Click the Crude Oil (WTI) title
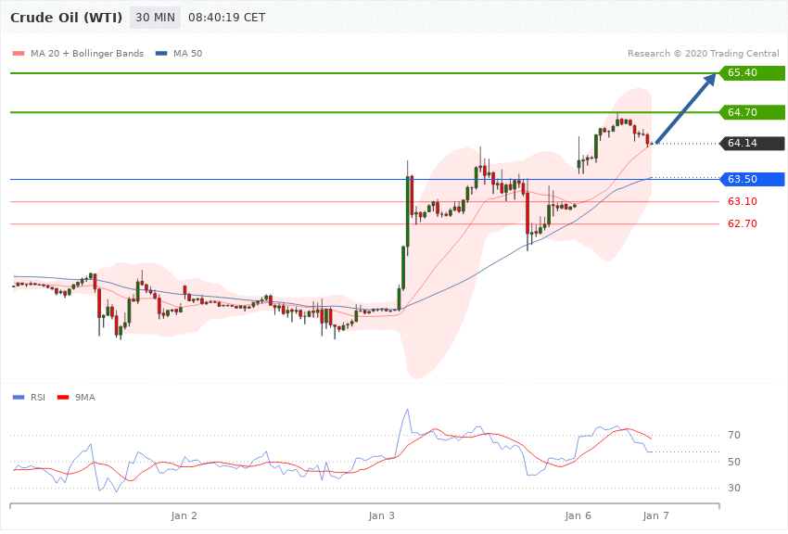 pyautogui.click(x=67, y=18)
